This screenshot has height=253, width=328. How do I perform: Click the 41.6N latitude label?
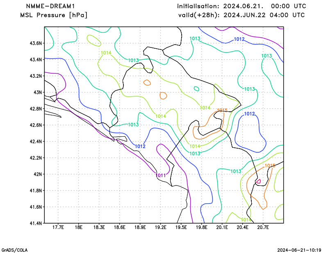36,207
